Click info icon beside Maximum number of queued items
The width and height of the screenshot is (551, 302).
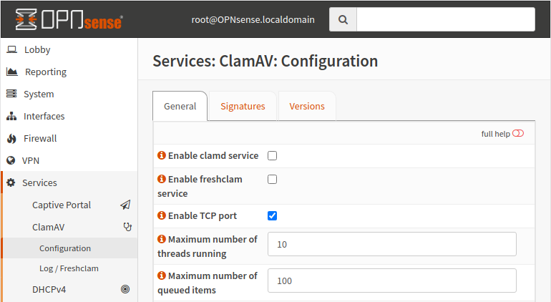(x=162, y=276)
